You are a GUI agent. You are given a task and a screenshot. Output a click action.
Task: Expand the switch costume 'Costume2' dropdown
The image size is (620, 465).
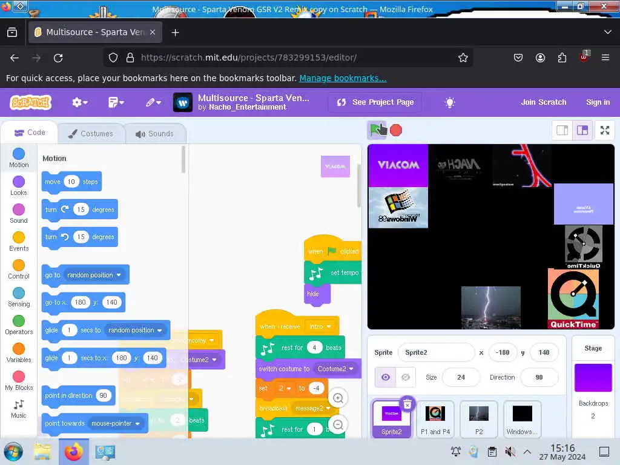click(351, 369)
